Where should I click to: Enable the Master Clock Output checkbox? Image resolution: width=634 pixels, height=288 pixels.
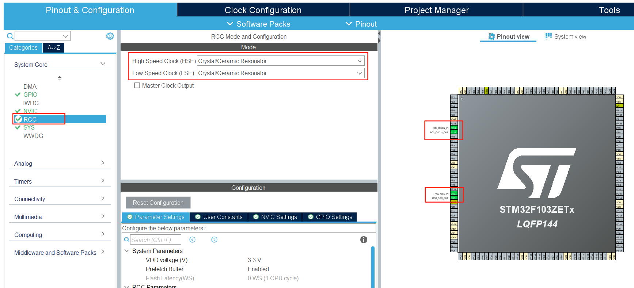(137, 85)
